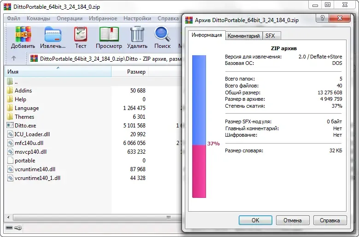This screenshot has width=359, height=237.
Task: Open the Избранное menu
Action: [103, 18]
